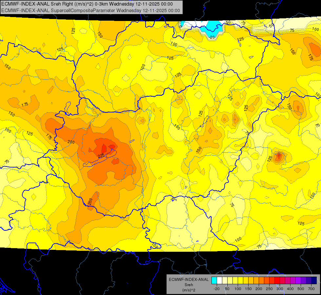This screenshot has height=295, width=321.
Task: Click the '500' tick label in the legend
Action: [x=301, y=289]
